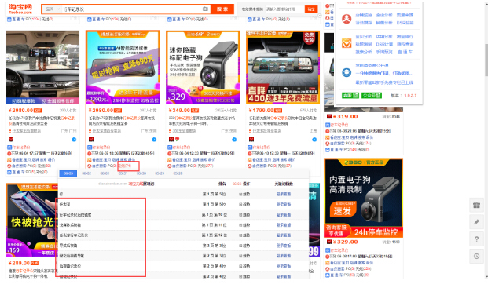Click the 直通车 link in plugin panel
Viewport: 488px width, 288px height.
(405, 52)
